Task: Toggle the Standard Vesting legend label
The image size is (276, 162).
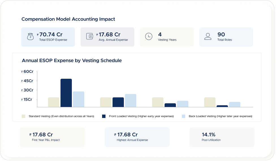Action: coord(61,116)
